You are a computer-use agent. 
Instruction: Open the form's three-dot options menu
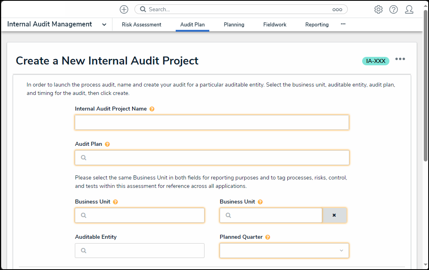(x=400, y=59)
